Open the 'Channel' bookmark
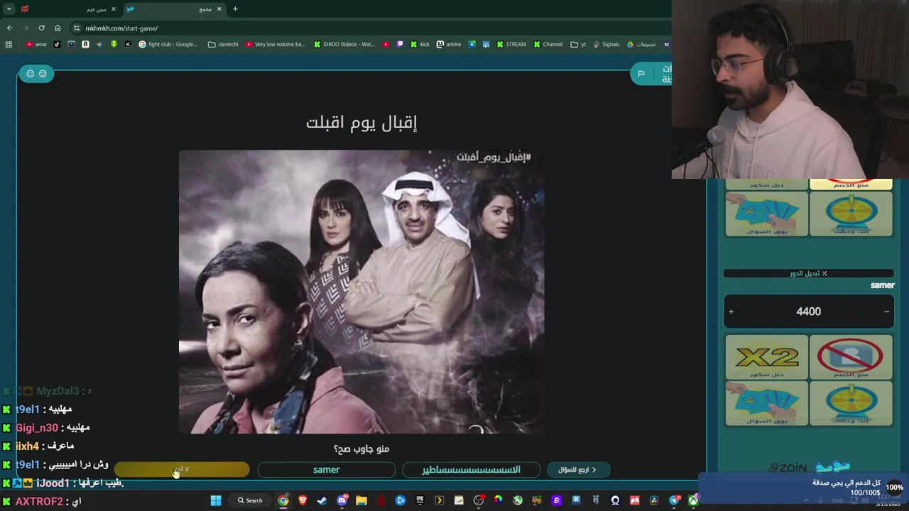Screen dimensions: 909x511 click(548, 44)
